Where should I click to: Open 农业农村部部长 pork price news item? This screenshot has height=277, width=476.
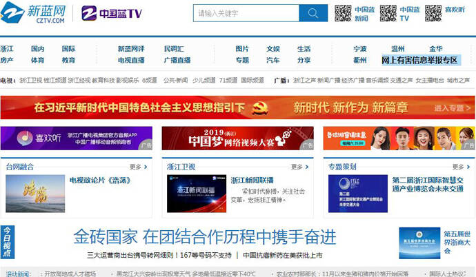click(x=342, y=274)
